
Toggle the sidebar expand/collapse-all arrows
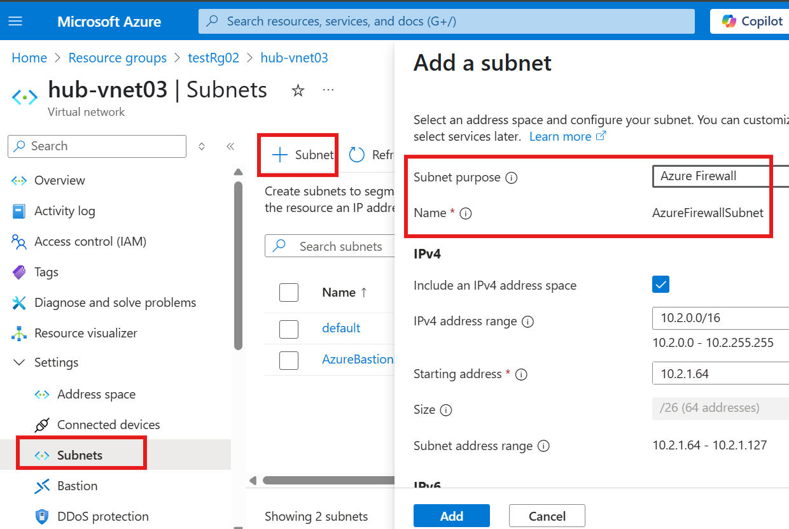pyautogui.click(x=202, y=146)
